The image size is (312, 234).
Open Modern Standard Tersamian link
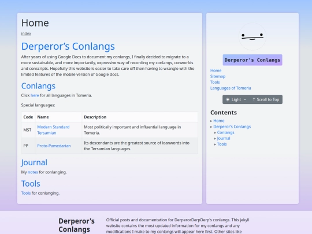click(53, 130)
